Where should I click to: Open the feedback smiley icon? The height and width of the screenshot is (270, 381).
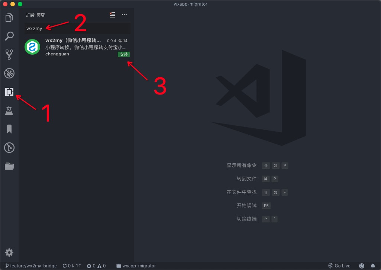point(362,266)
